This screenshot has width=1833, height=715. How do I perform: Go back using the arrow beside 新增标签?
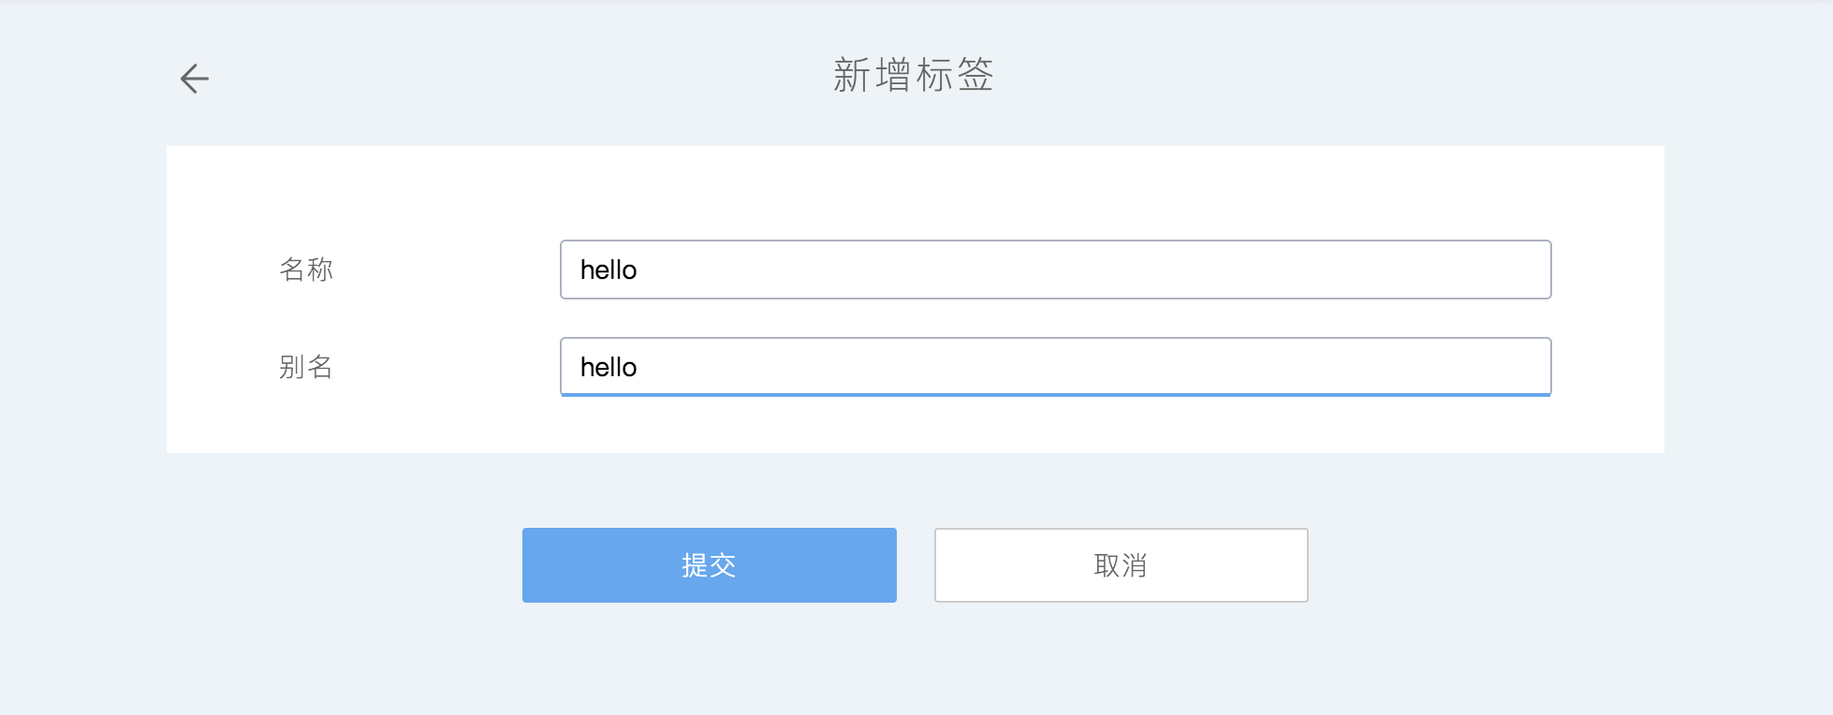(195, 79)
